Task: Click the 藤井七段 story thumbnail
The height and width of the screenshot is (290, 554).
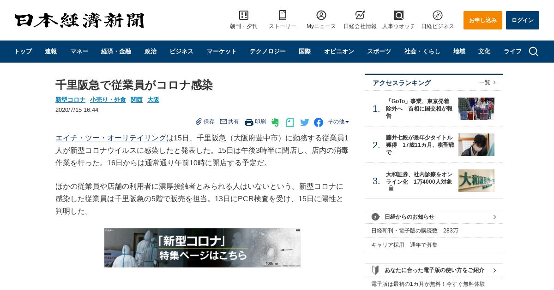Action: pos(476,145)
